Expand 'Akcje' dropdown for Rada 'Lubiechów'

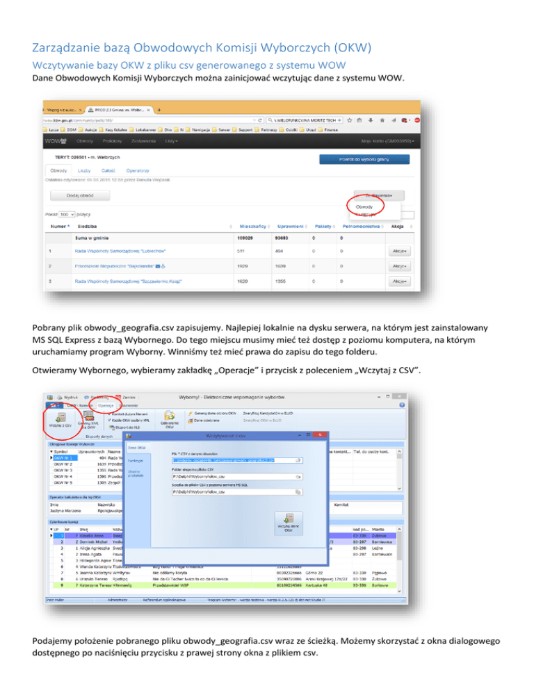(398, 250)
